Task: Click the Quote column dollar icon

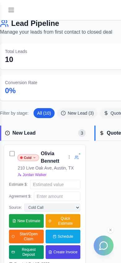Action: (x=102, y=133)
